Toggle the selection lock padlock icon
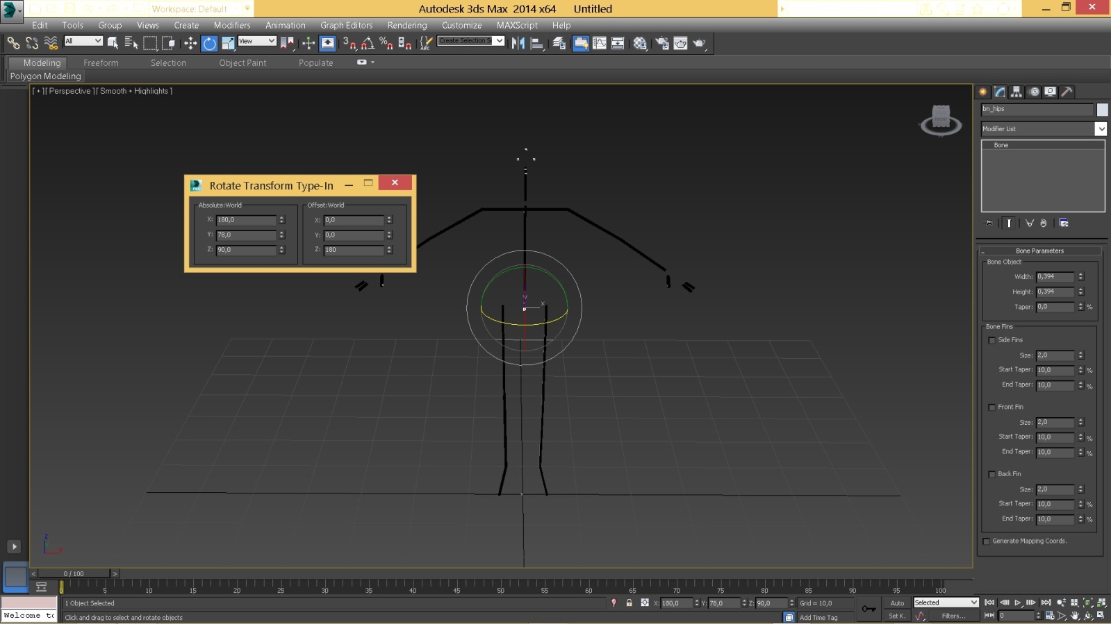Viewport: 1111px width, 624px height. click(x=629, y=603)
